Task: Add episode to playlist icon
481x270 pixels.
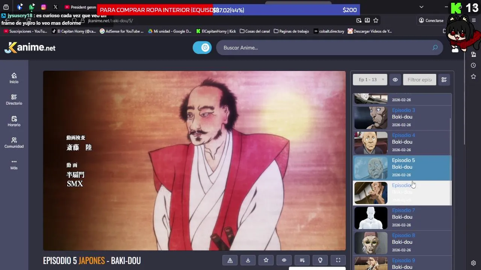Action: pos(302,260)
